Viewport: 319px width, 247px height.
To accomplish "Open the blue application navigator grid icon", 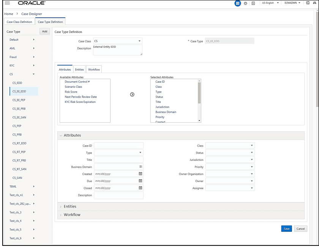I will (238, 3).
